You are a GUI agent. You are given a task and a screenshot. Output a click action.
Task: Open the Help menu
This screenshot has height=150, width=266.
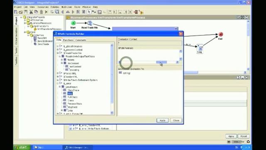(95, 7)
